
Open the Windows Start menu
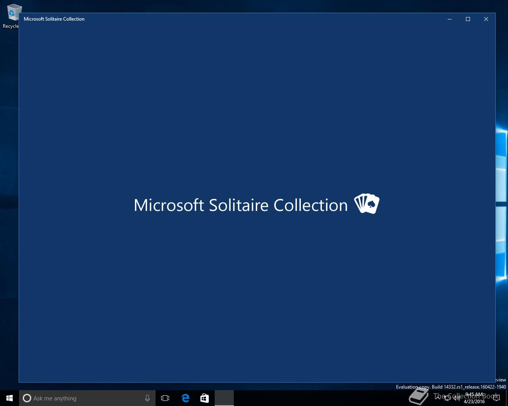pos(10,398)
